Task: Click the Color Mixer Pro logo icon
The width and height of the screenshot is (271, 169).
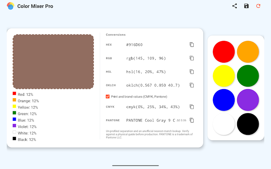Action: click(11, 6)
